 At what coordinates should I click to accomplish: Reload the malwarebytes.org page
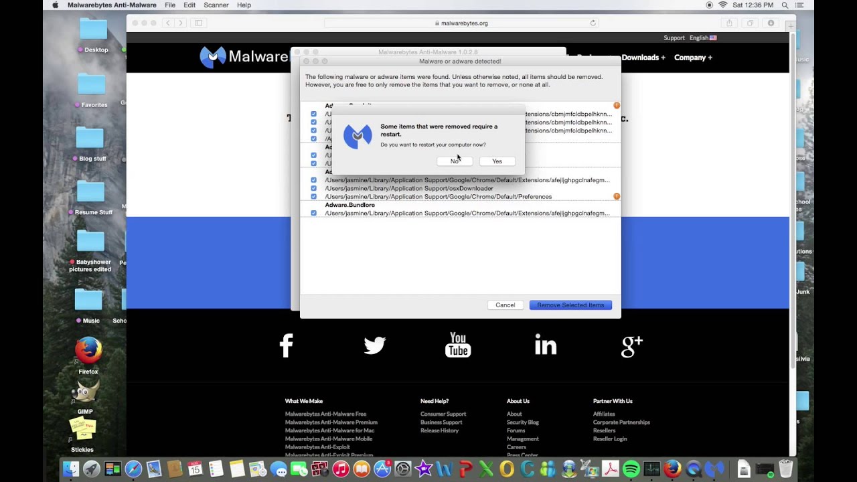point(593,23)
